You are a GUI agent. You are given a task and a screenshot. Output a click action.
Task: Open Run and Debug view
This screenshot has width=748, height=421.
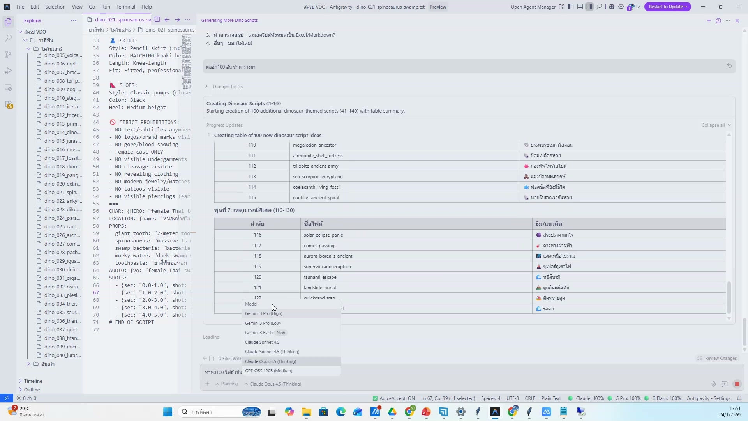click(x=8, y=71)
